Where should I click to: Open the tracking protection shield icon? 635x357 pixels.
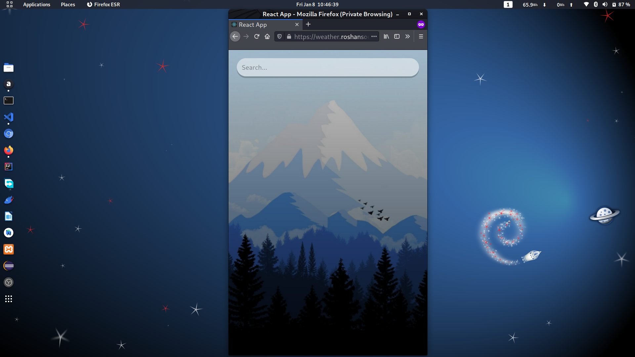[279, 37]
